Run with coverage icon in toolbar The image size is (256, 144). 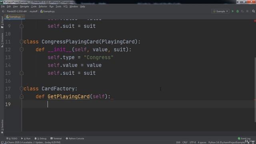pyautogui.click(x=242, y=11)
